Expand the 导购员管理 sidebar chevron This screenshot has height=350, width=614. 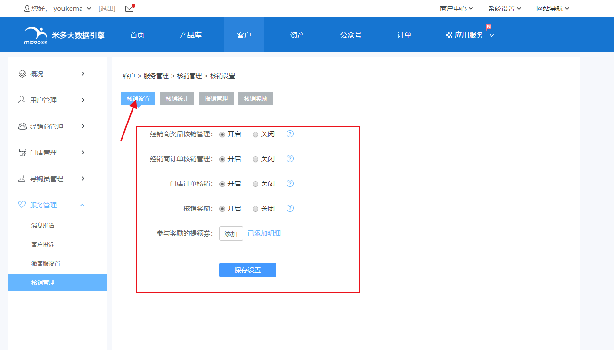click(x=83, y=178)
